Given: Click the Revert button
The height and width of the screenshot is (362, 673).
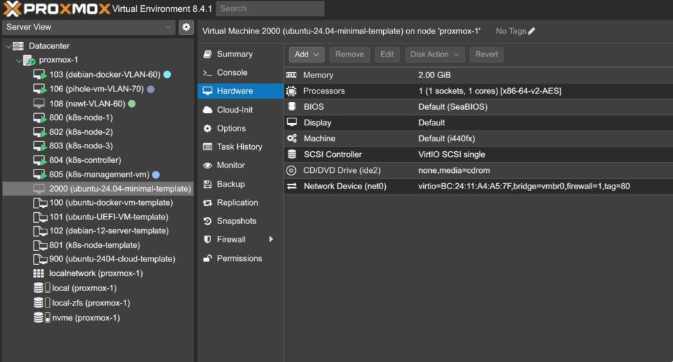Looking at the screenshot, I should pyautogui.click(x=486, y=55).
